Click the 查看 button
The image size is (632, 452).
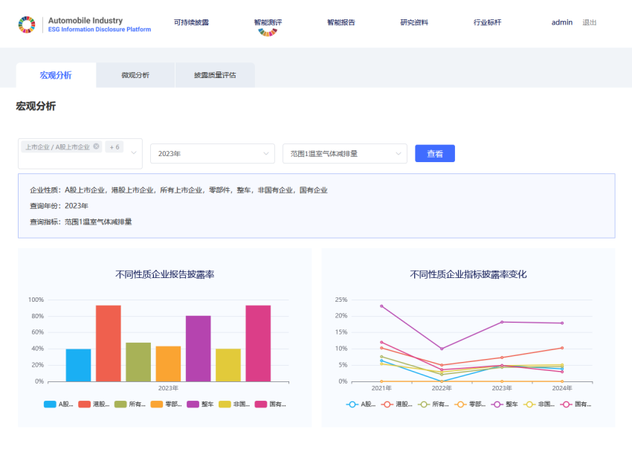(434, 154)
